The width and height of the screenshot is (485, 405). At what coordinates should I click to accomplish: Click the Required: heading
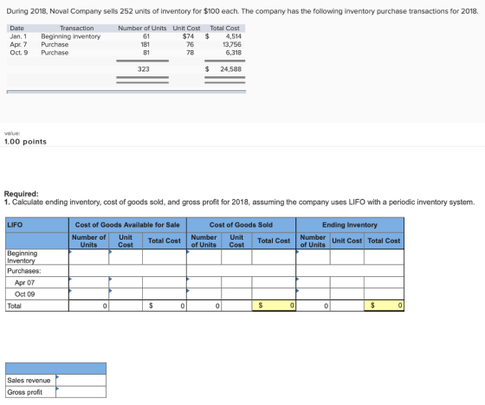tap(22, 194)
